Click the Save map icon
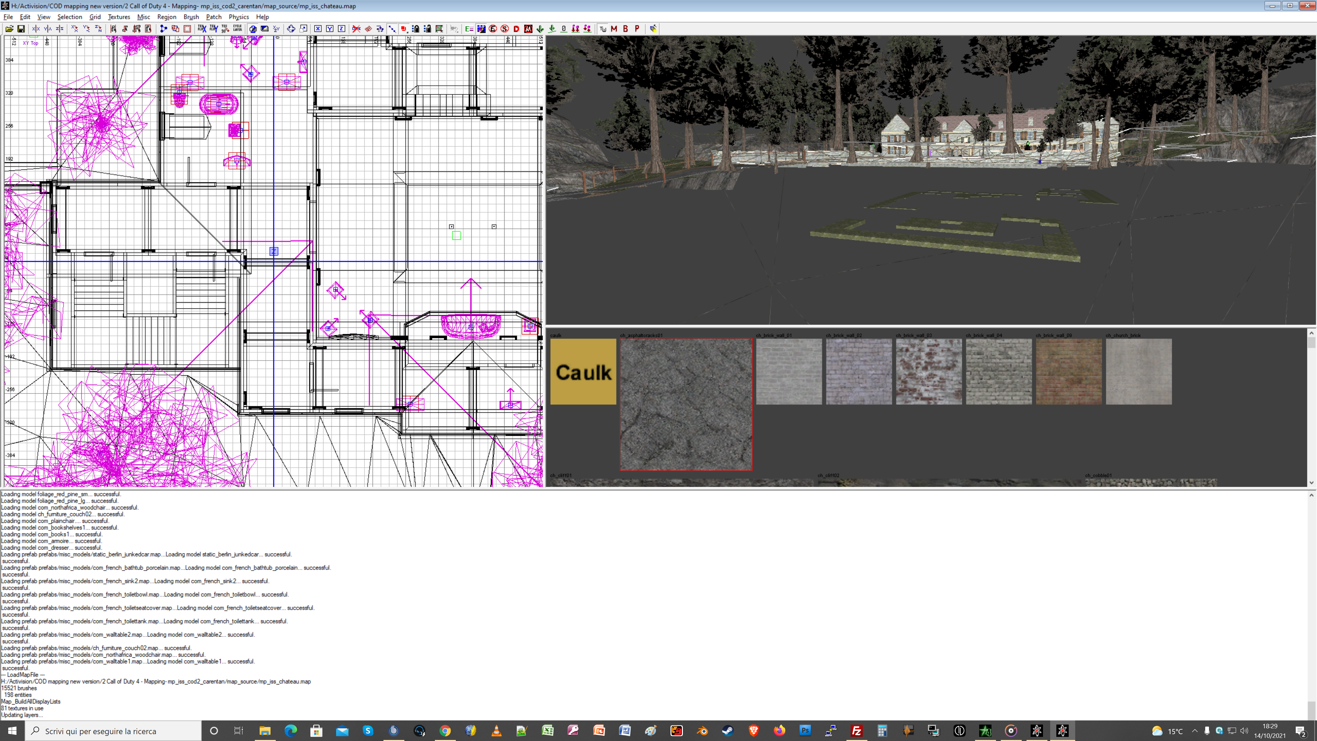This screenshot has height=741, width=1317. (x=21, y=28)
